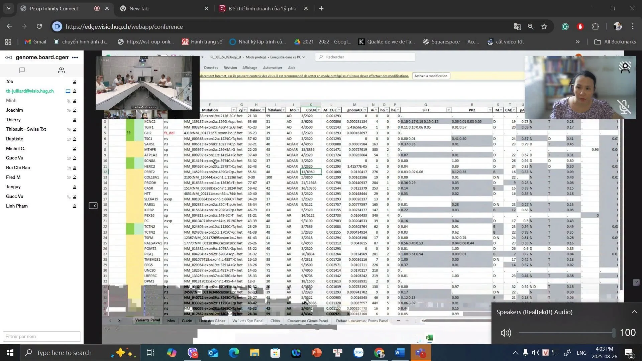This screenshot has width=642, height=361.
Task: Open the genome.board options menu dots
Action: [75, 57]
